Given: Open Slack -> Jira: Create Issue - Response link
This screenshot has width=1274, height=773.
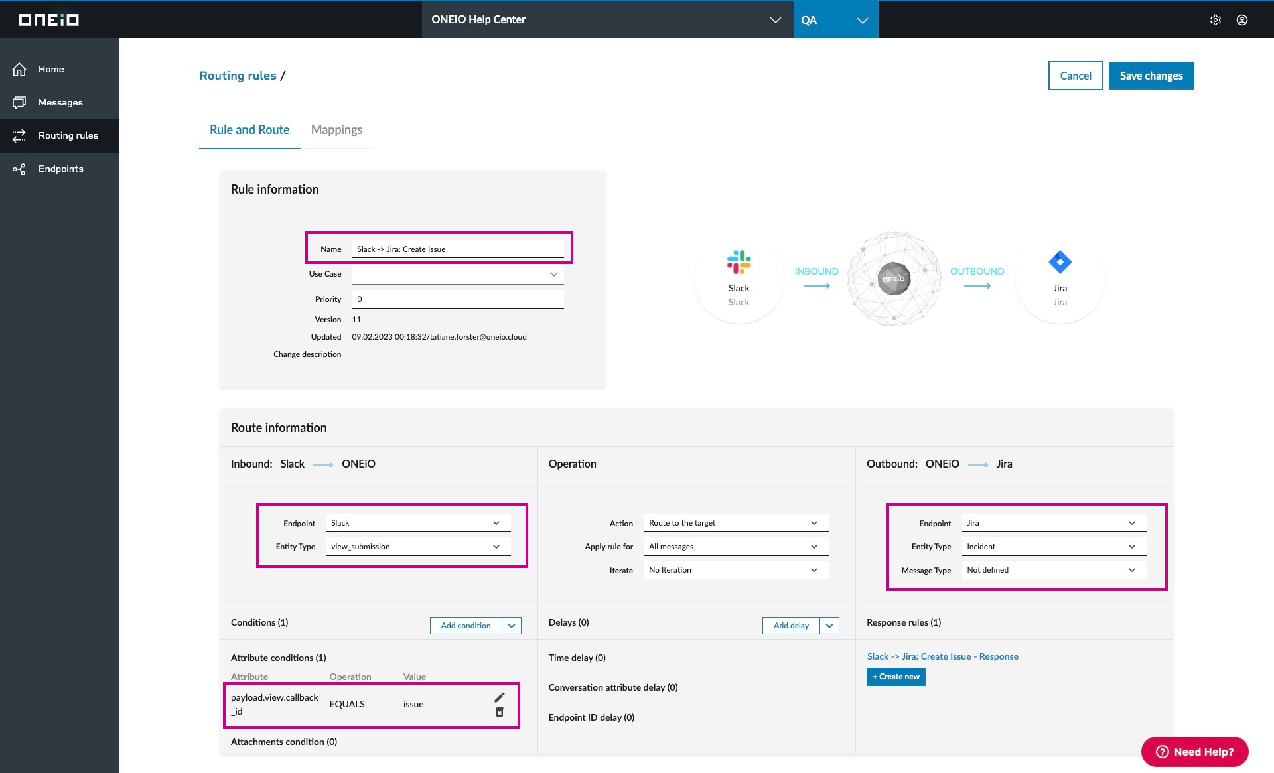Looking at the screenshot, I should [x=943, y=656].
